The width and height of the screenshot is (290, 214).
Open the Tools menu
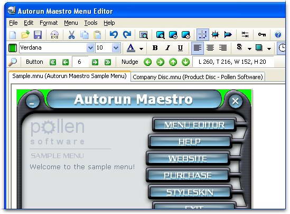91,23
